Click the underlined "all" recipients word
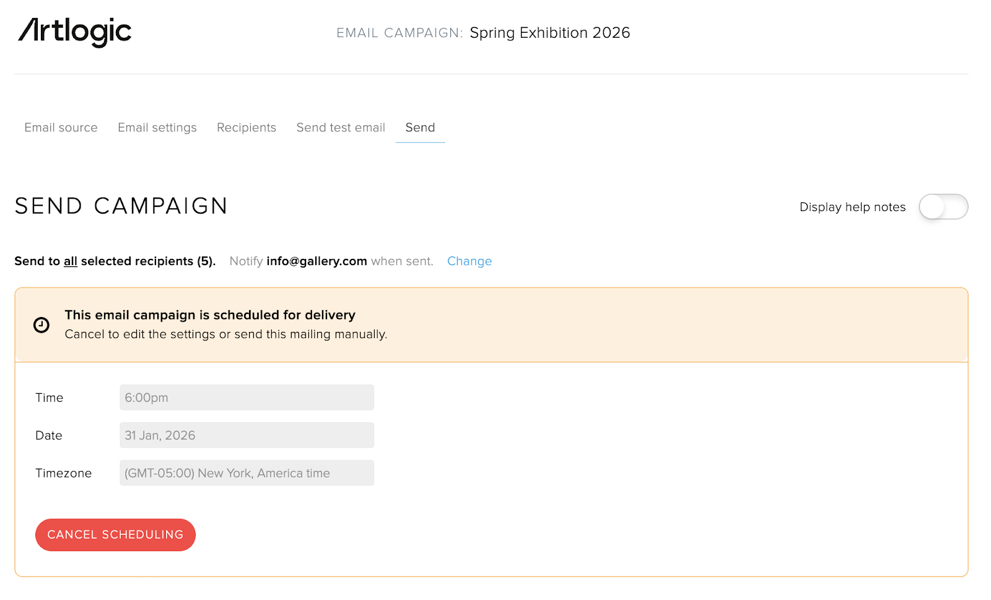This screenshot has width=991, height=600. (71, 261)
